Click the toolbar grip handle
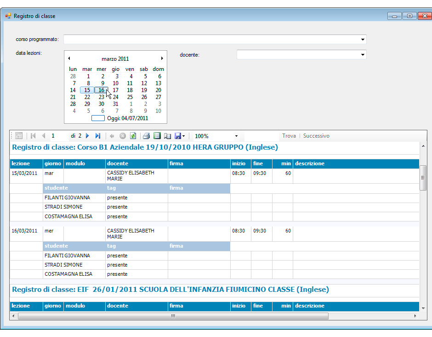 pyautogui.click(x=11, y=136)
